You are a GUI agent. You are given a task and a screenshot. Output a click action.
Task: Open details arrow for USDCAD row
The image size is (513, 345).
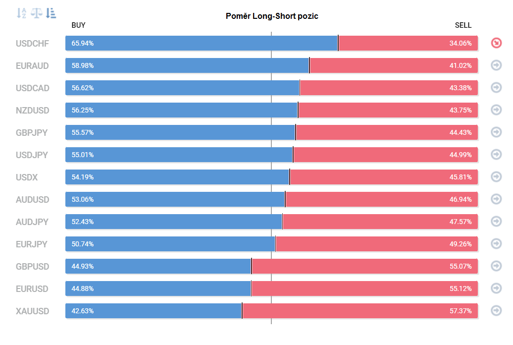tap(496, 87)
